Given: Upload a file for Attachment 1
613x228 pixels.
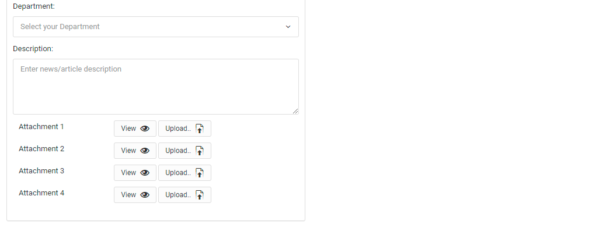Looking at the screenshot, I should [x=184, y=129].
